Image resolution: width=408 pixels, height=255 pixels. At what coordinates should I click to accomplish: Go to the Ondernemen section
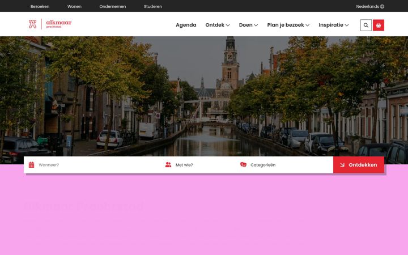(x=113, y=6)
